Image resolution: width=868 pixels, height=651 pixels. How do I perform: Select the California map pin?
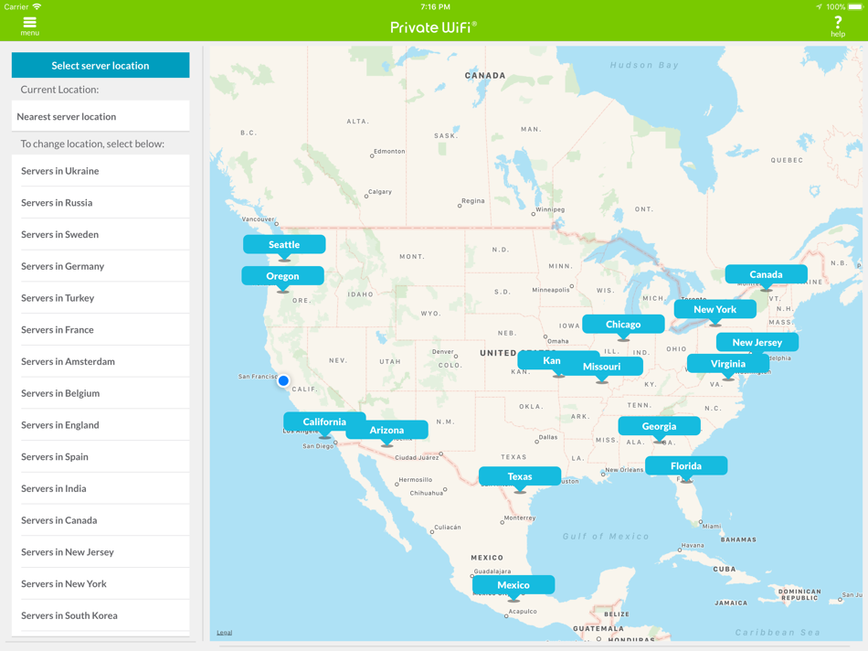click(x=324, y=422)
